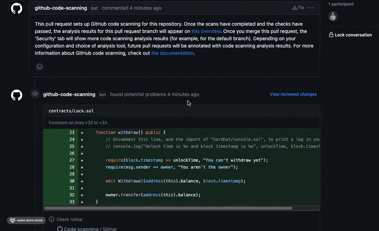Click the Check notice info icon

tap(52, 219)
